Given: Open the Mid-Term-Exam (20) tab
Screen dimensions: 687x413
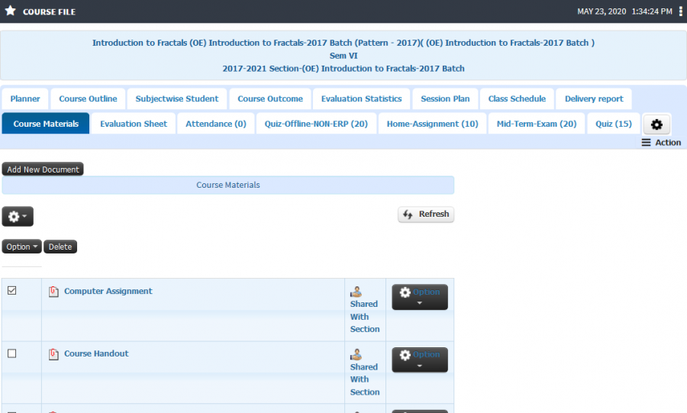Looking at the screenshot, I should (537, 124).
